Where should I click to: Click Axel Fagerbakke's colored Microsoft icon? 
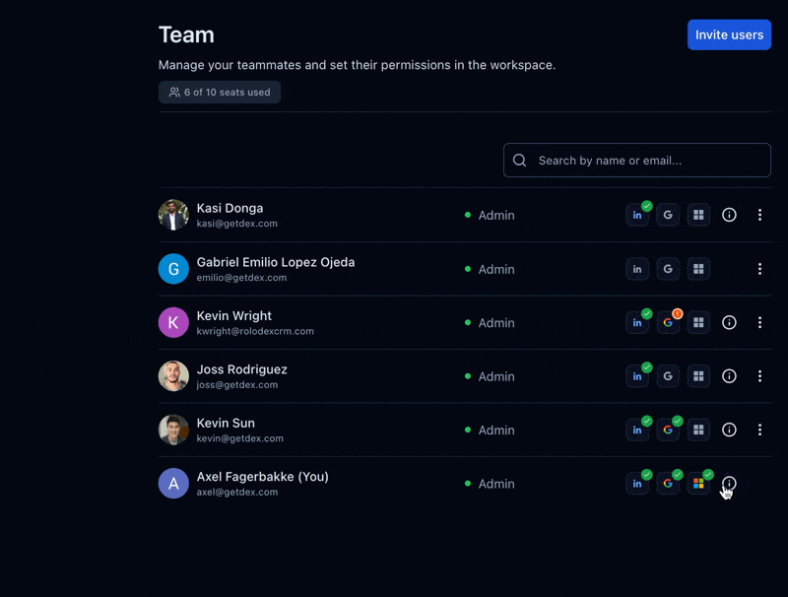(698, 484)
